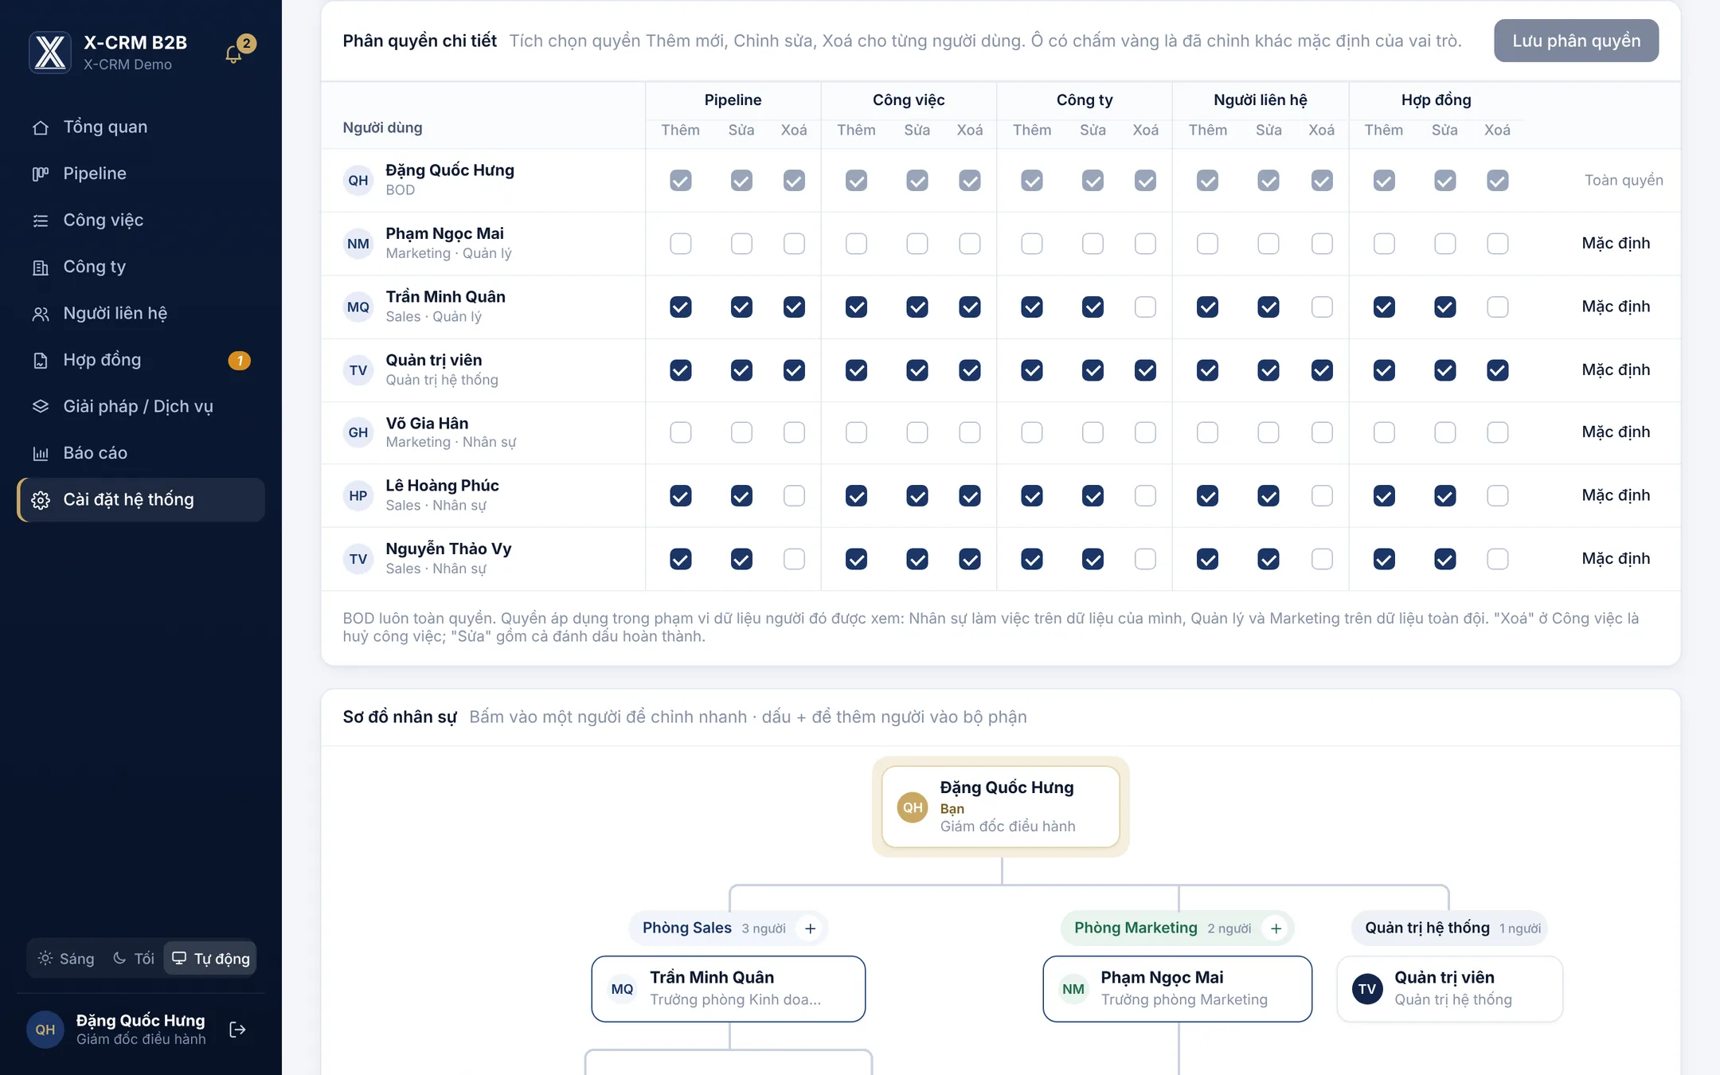Open Phạm Ngọc Mai org chart card
Screen dimensions: 1720x1075
[x=1177, y=989]
